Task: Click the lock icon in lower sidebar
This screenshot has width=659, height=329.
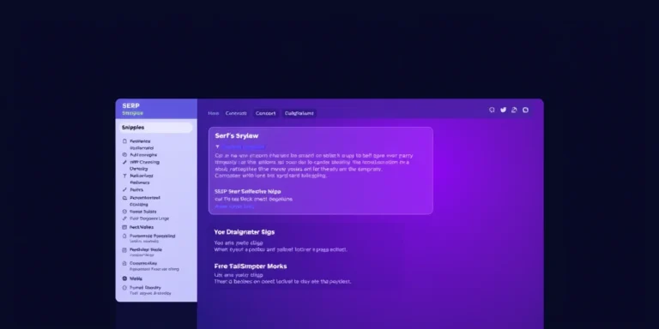Action: tap(124, 264)
